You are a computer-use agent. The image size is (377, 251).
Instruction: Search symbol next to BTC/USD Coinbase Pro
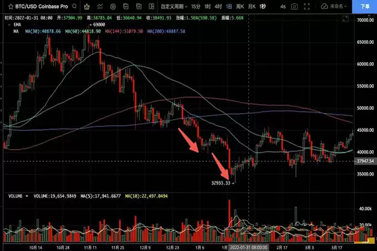(x=74, y=8)
